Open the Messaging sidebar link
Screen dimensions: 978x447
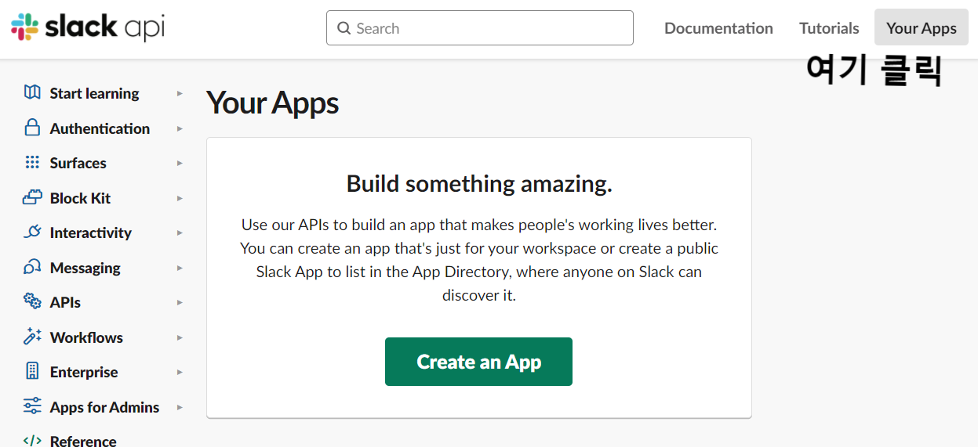coord(85,268)
